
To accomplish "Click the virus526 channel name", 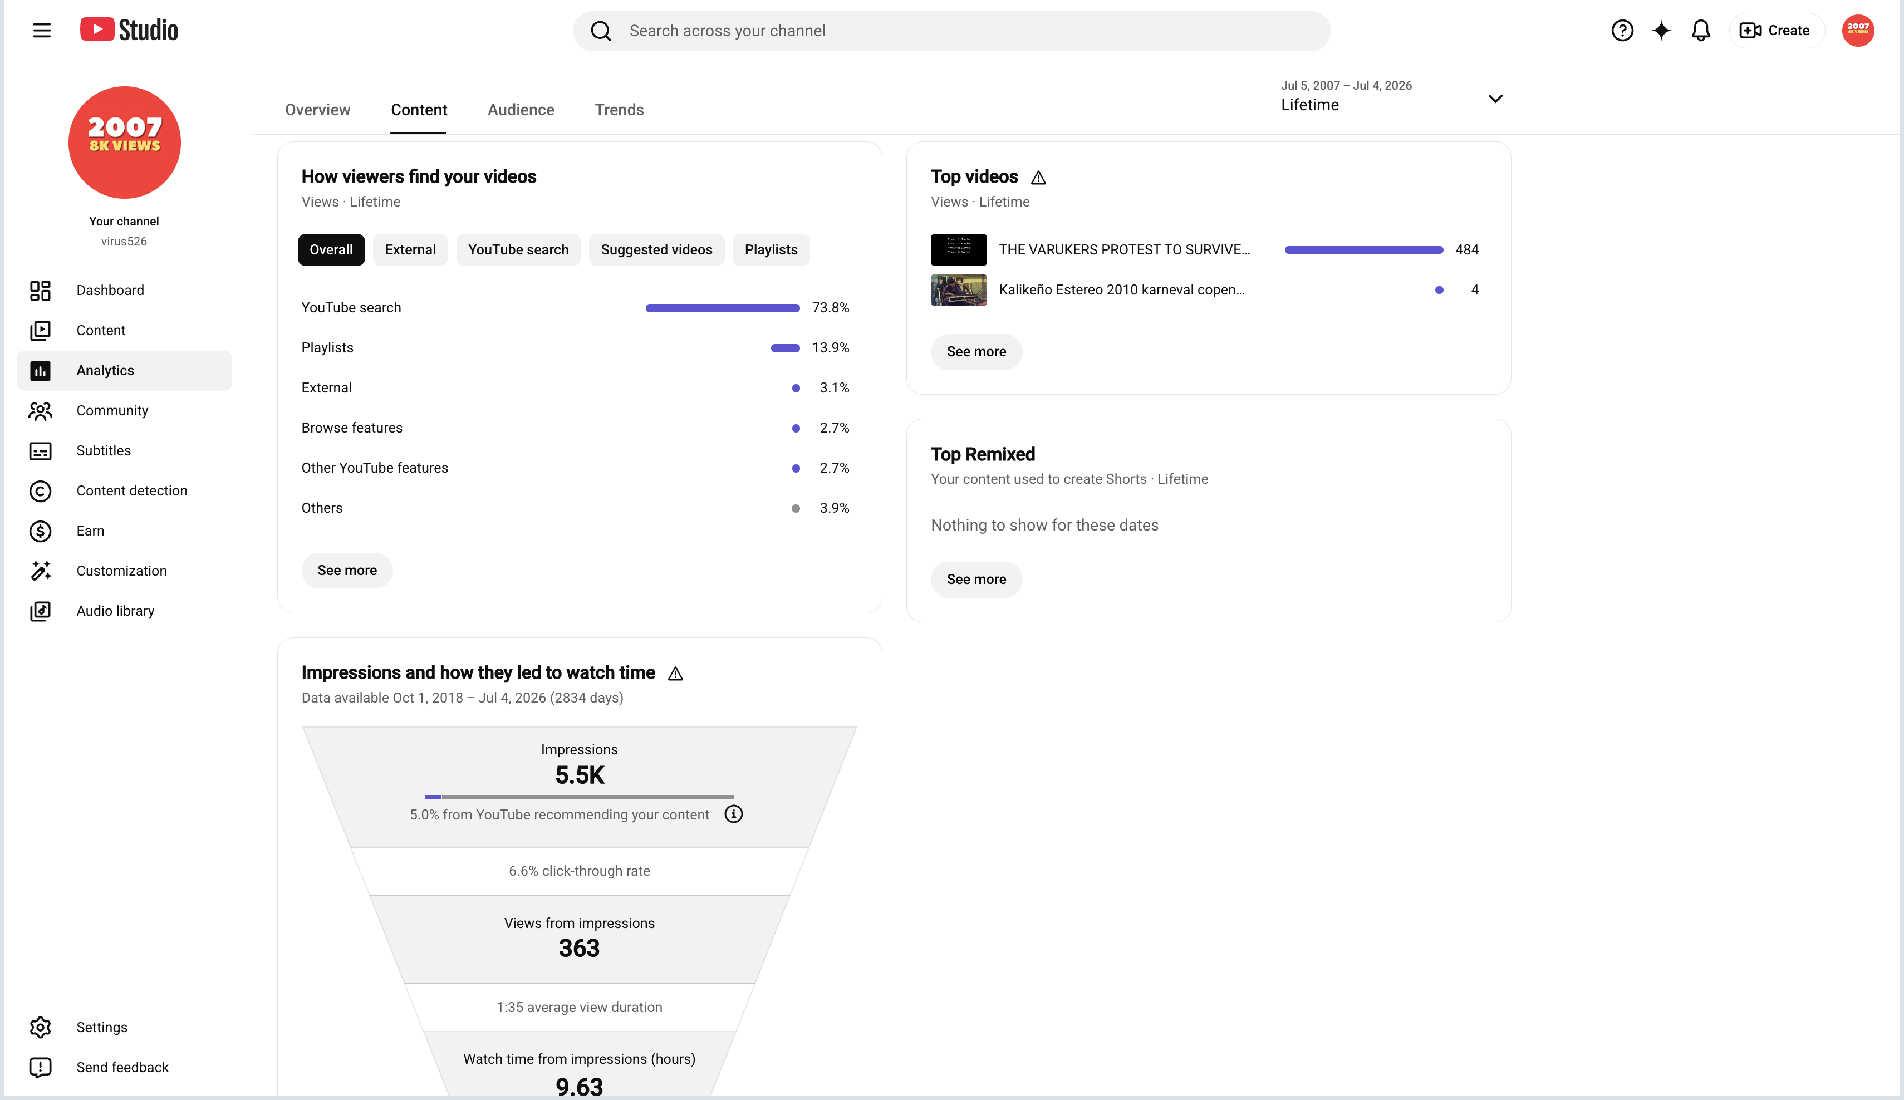I will point(124,241).
